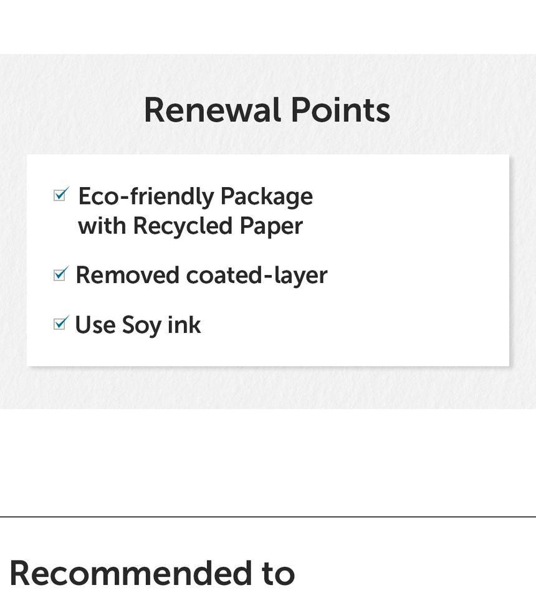Toggle the Use Soy ink checkbox
The width and height of the screenshot is (536, 598).
pos(60,323)
